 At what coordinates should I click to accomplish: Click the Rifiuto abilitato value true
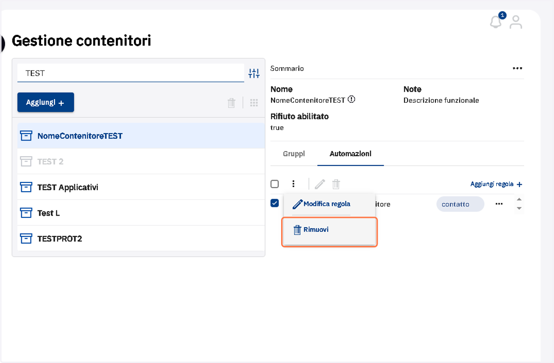click(x=277, y=128)
